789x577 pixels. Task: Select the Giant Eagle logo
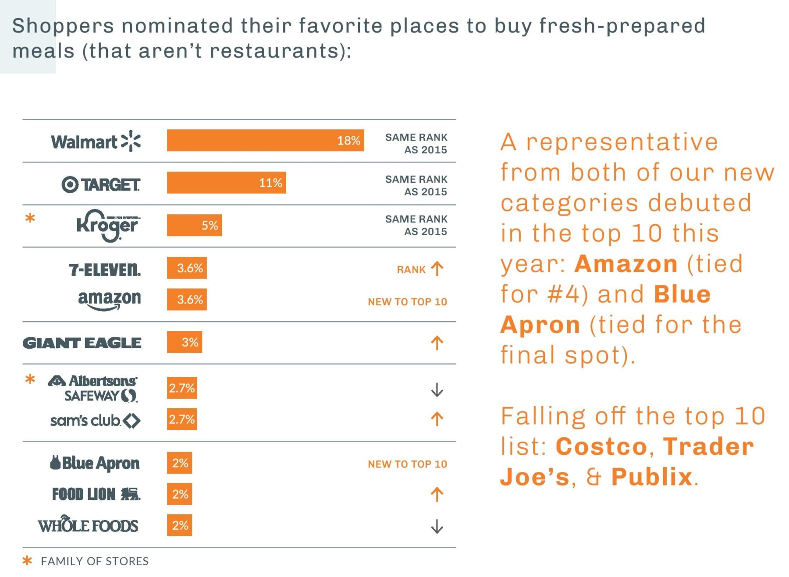point(82,343)
